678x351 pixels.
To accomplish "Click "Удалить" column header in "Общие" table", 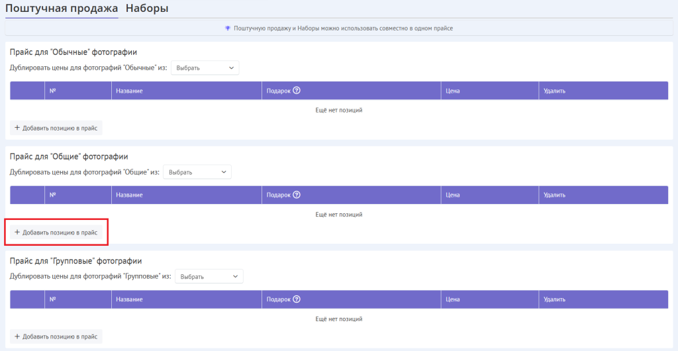I will [554, 195].
